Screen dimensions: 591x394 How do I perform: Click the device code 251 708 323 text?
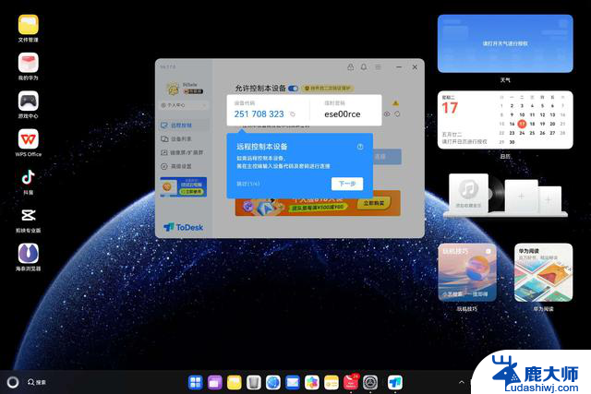click(259, 114)
